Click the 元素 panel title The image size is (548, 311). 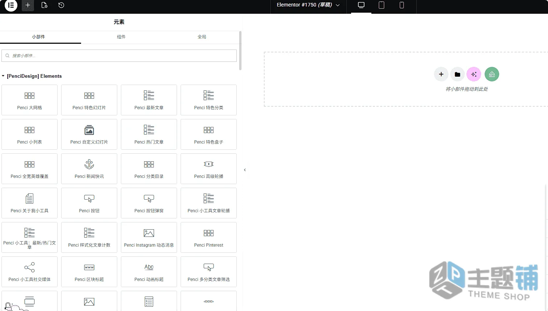pyautogui.click(x=119, y=22)
